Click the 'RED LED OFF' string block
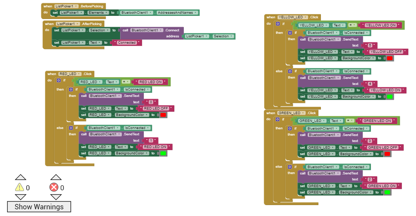416x216 pixels. (x=156, y=109)
